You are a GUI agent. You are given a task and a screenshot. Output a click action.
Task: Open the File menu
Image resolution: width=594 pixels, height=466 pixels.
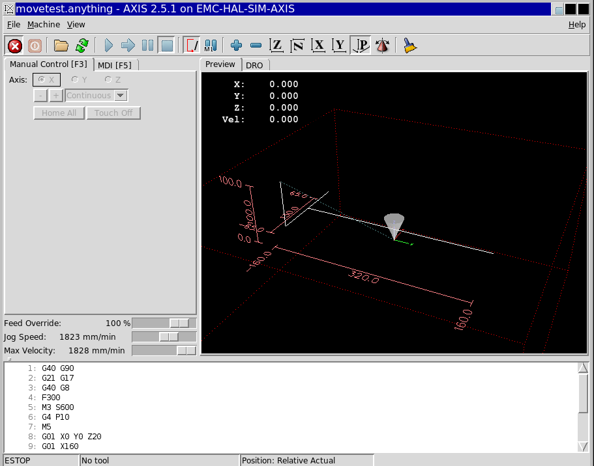click(x=14, y=25)
